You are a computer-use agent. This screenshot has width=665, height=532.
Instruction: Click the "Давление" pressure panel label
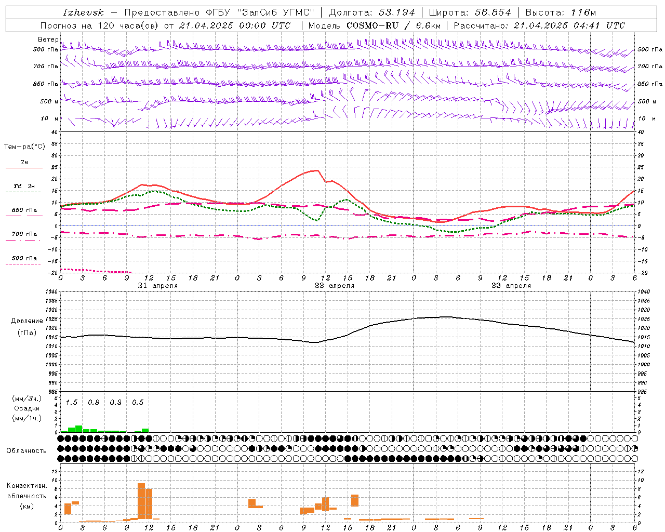tap(27, 321)
